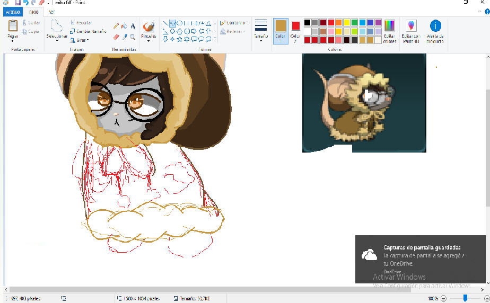
Task: Choose the Triangle shape
Action: (x=208, y=23)
